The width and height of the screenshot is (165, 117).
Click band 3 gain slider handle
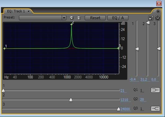[159, 48]
